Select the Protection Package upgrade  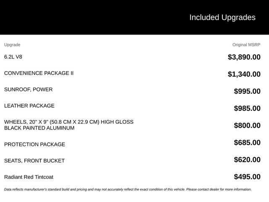point(34,144)
